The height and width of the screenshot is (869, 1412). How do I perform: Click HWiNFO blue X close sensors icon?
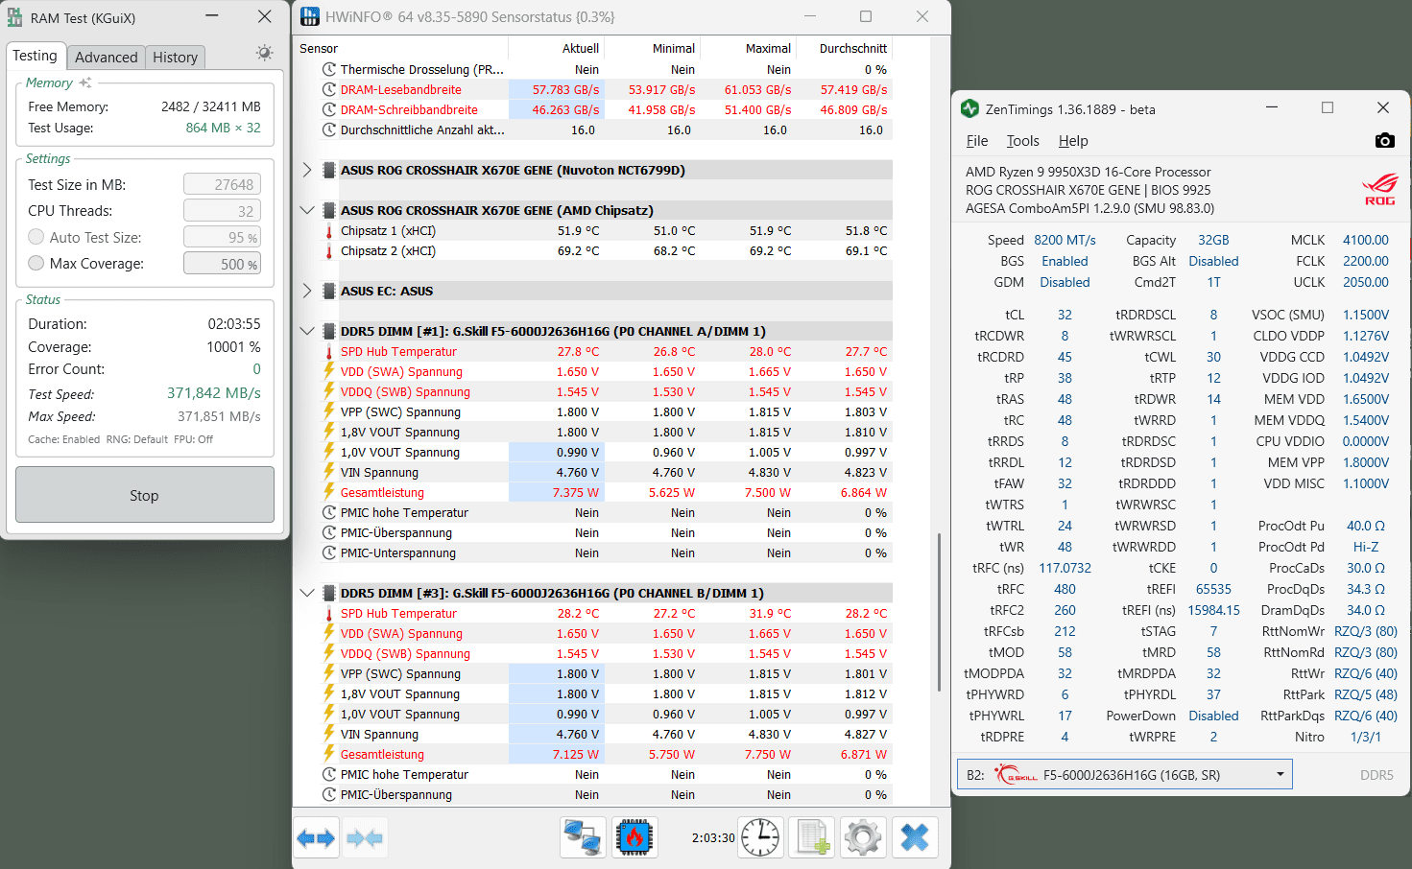915,837
